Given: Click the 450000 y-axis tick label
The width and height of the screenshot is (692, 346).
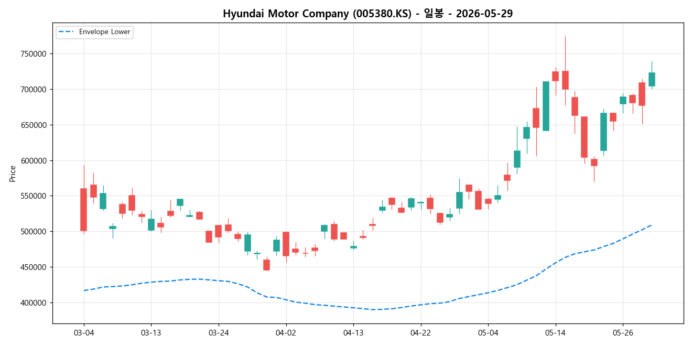Looking at the screenshot, I should (x=34, y=267).
